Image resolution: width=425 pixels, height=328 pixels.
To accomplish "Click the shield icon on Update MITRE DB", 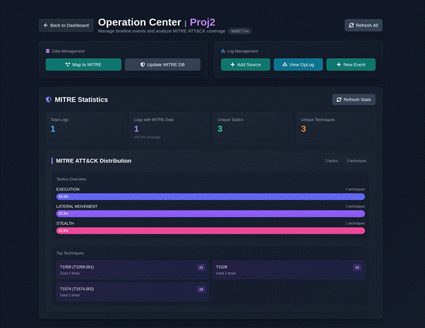I will click(x=143, y=64).
